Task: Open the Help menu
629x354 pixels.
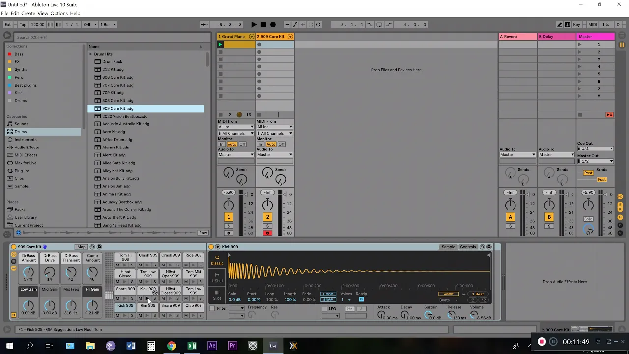Action: (x=75, y=13)
